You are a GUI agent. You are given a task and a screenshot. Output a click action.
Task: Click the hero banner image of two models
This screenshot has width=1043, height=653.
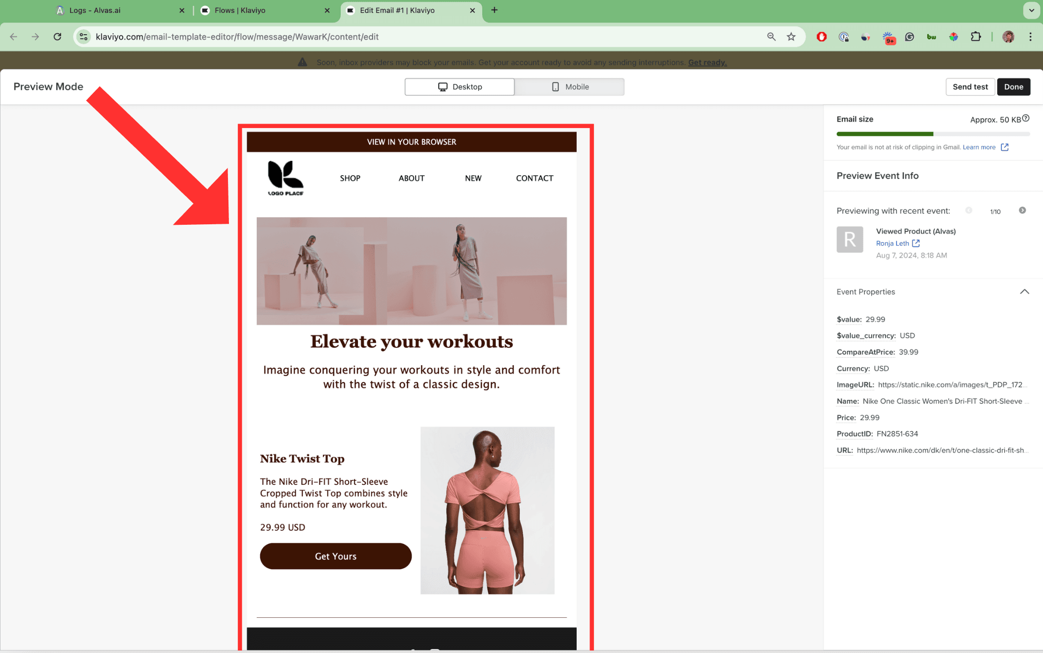(x=411, y=271)
